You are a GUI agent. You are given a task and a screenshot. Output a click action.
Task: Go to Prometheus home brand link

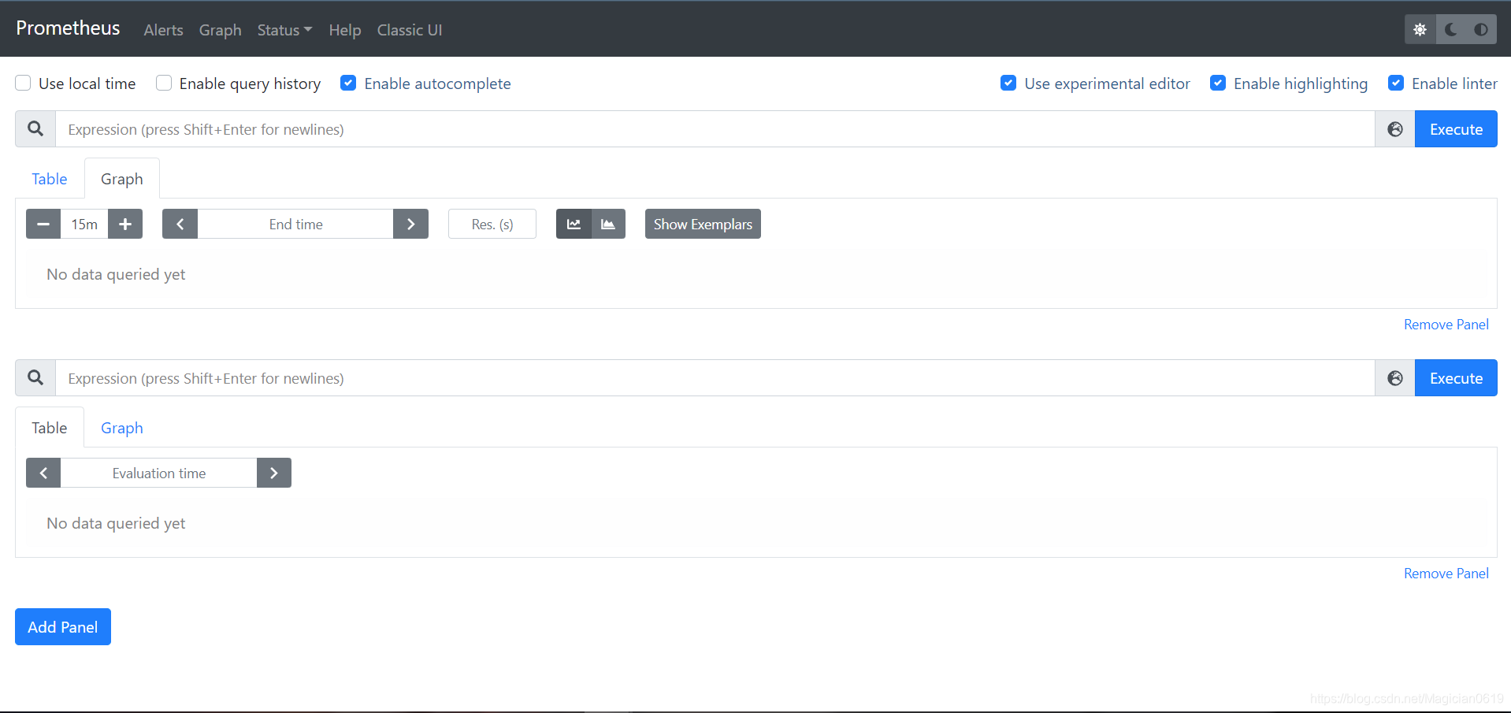point(68,28)
